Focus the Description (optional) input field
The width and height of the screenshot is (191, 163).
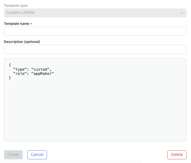[95, 49]
